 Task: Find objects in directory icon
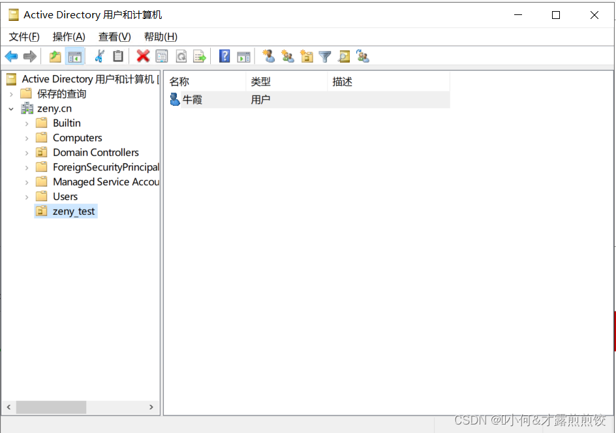(x=344, y=57)
